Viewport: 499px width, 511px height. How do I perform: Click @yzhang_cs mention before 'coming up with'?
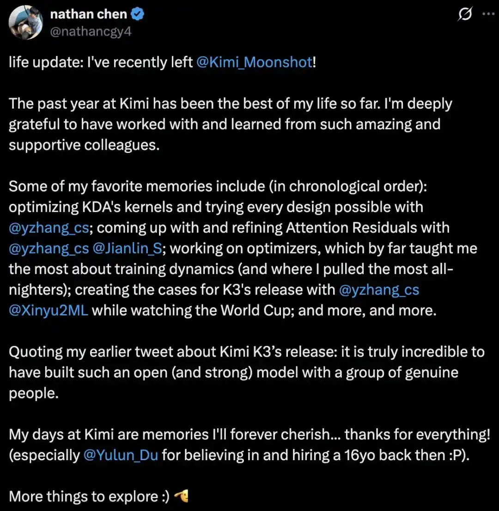coord(49,227)
